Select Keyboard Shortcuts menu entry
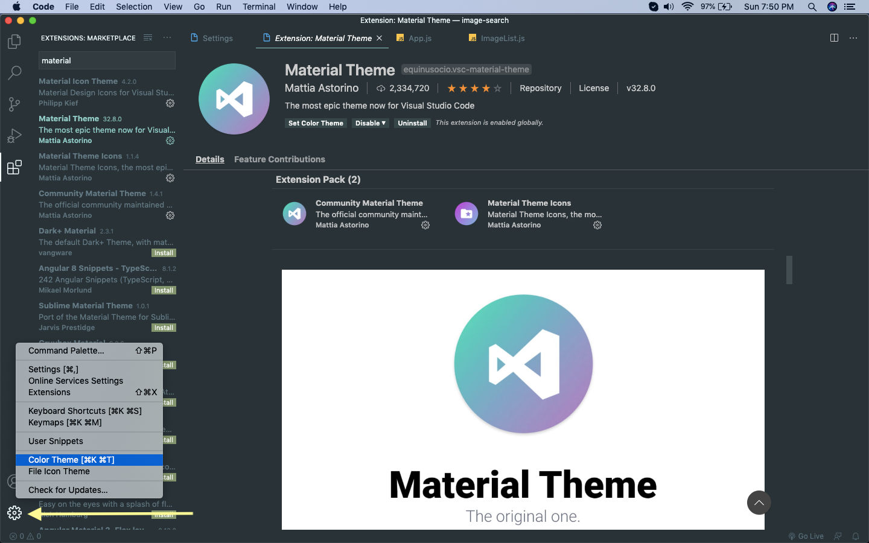Viewport: 869px width, 543px height. [x=89, y=411]
